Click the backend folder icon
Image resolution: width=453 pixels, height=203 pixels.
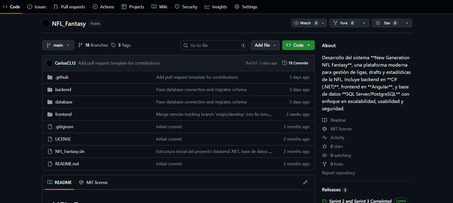point(50,89)
